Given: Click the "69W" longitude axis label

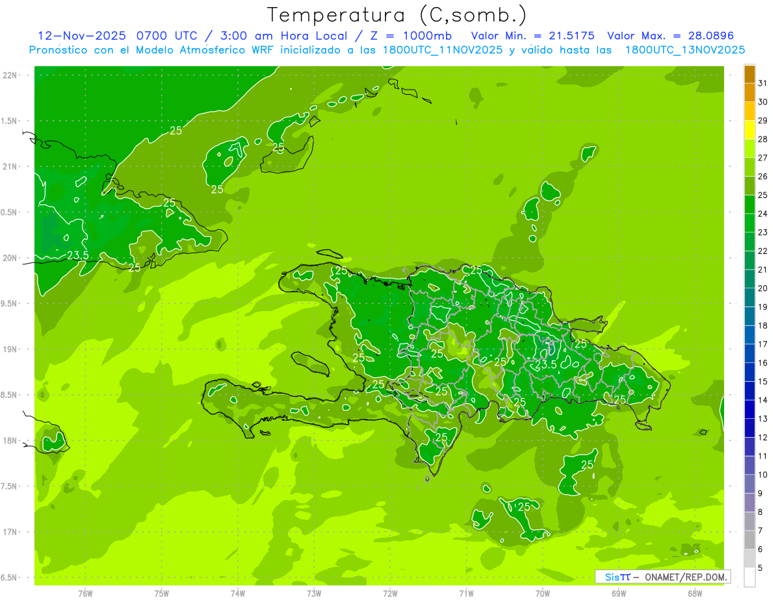Looking at the screenshot, I should click(x=619, y=593).
